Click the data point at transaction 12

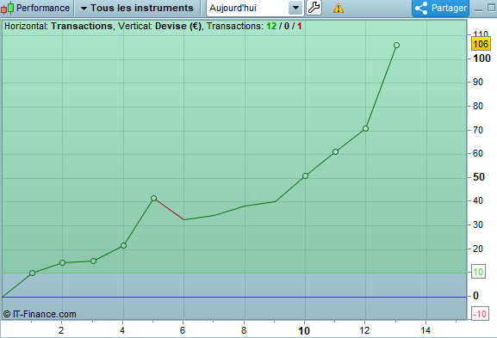pos(365,128)
